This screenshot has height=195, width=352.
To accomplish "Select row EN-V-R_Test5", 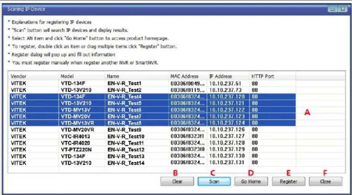I will pyautogui.click(x=152, y=103).
